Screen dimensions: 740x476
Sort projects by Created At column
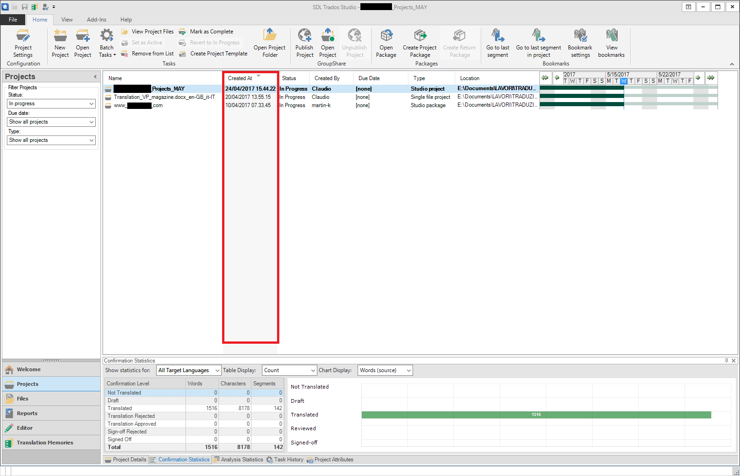(250, 78)
